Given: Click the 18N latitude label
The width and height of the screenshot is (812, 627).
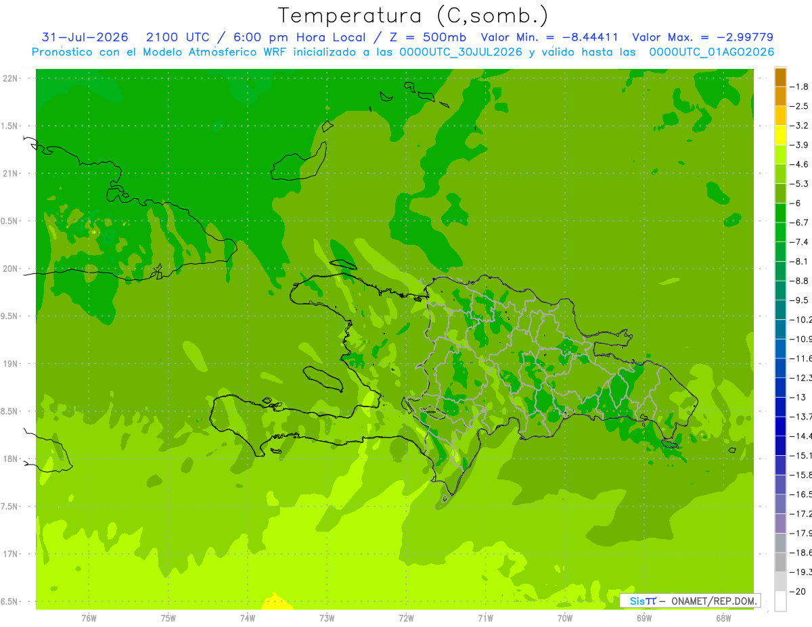Looking at the screenshot, I should 11,459.
